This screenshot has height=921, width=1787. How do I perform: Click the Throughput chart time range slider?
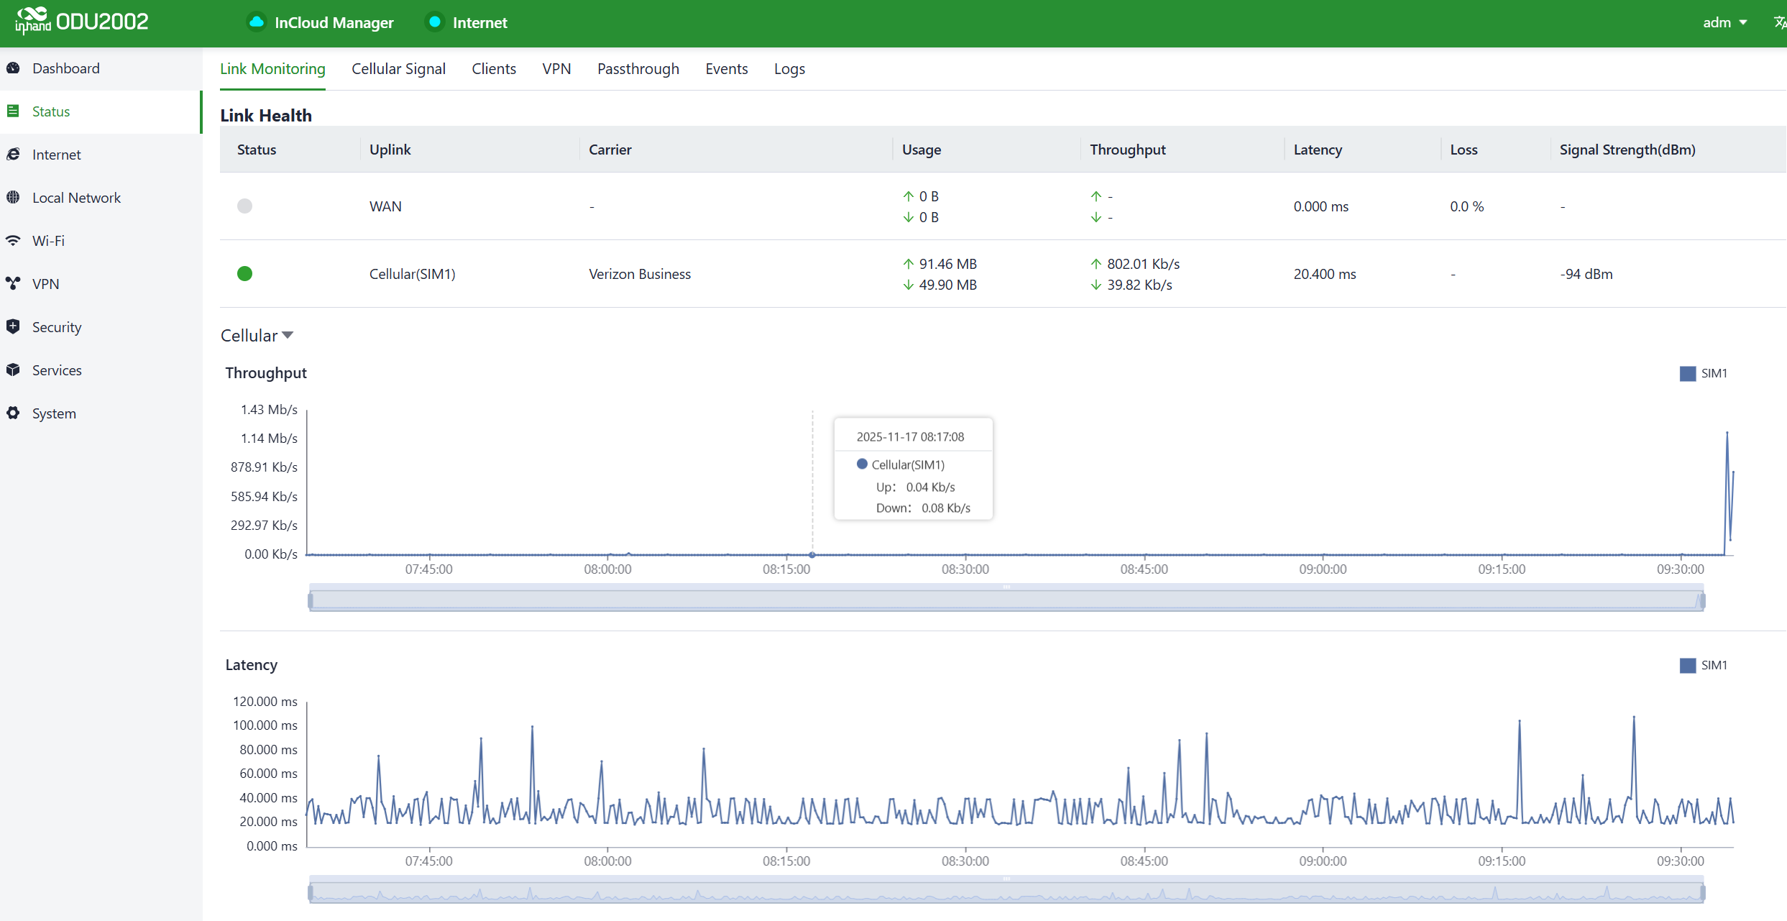(1006, 600)
